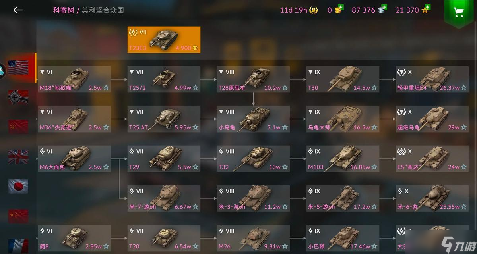Image resolution: width=477 pixels, height=254 pixels.
Task: Select the M103 tier IX tank
Action: click(343, 159)
